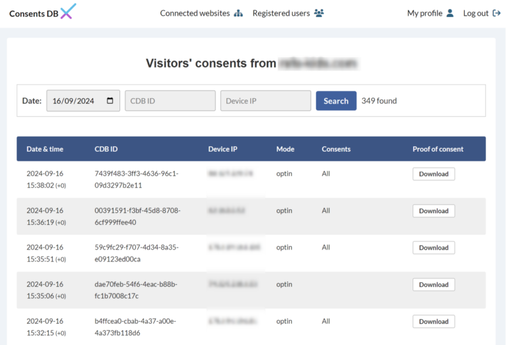The image size is (507, 345).
Task: Focus the CDB ID input field
Action: click(x=170, y=101)
